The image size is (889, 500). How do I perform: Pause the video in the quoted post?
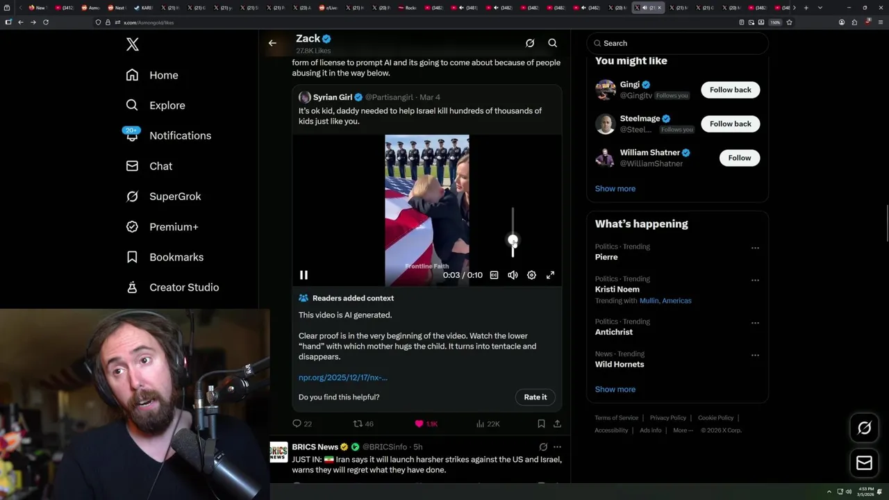click(304, 275)
